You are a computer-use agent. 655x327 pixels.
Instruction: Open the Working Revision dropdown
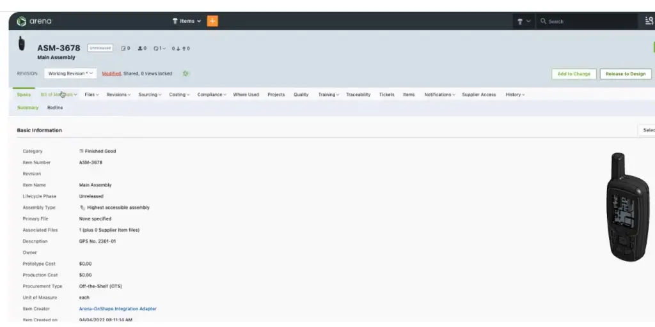click(70, 73)
